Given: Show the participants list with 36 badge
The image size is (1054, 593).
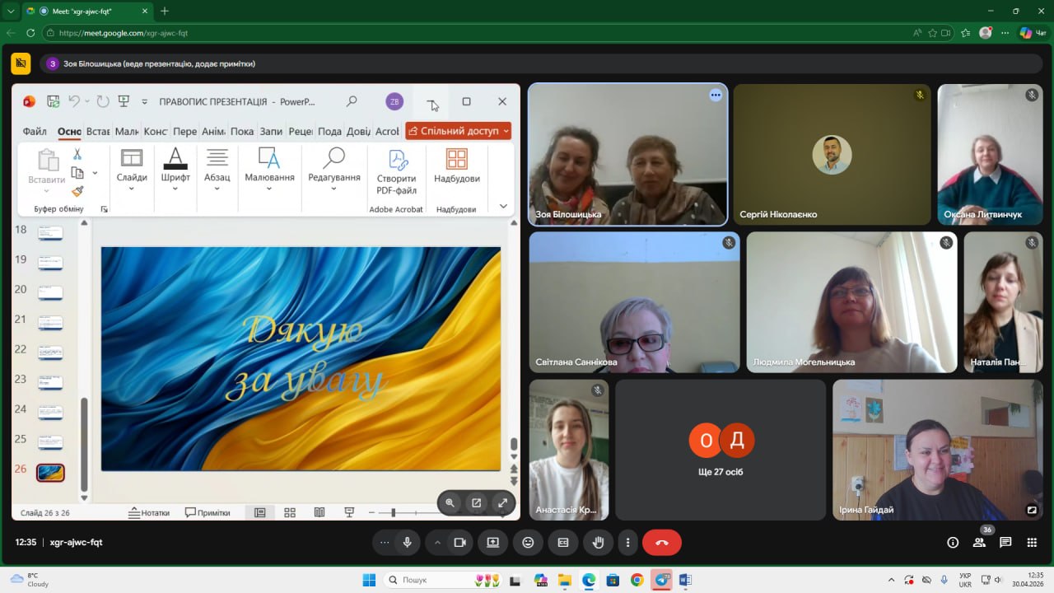Looking at the screenshot, I should (979, 542).
